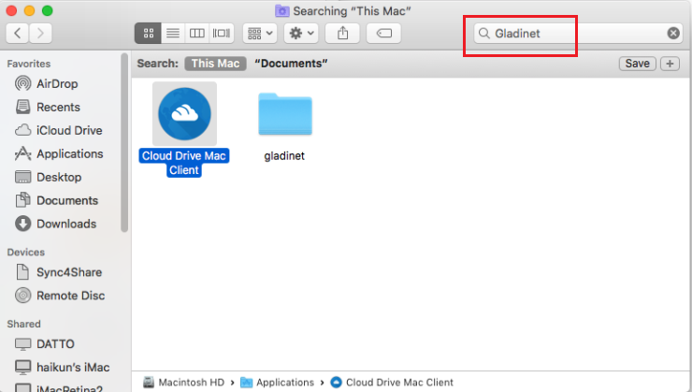Screen dimensions: 692x392
Task: Click the sidebar scrollbar
Action: coord(124,142)
